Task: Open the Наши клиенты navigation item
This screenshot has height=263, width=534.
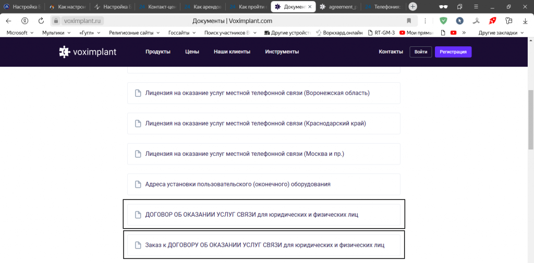Action: (232, 52)
